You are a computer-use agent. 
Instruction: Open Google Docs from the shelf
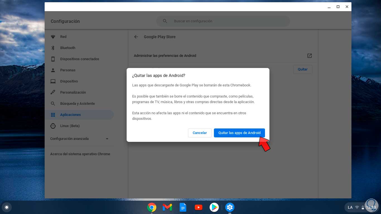[183, 207]
